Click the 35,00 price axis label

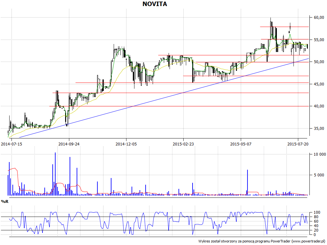319,129
